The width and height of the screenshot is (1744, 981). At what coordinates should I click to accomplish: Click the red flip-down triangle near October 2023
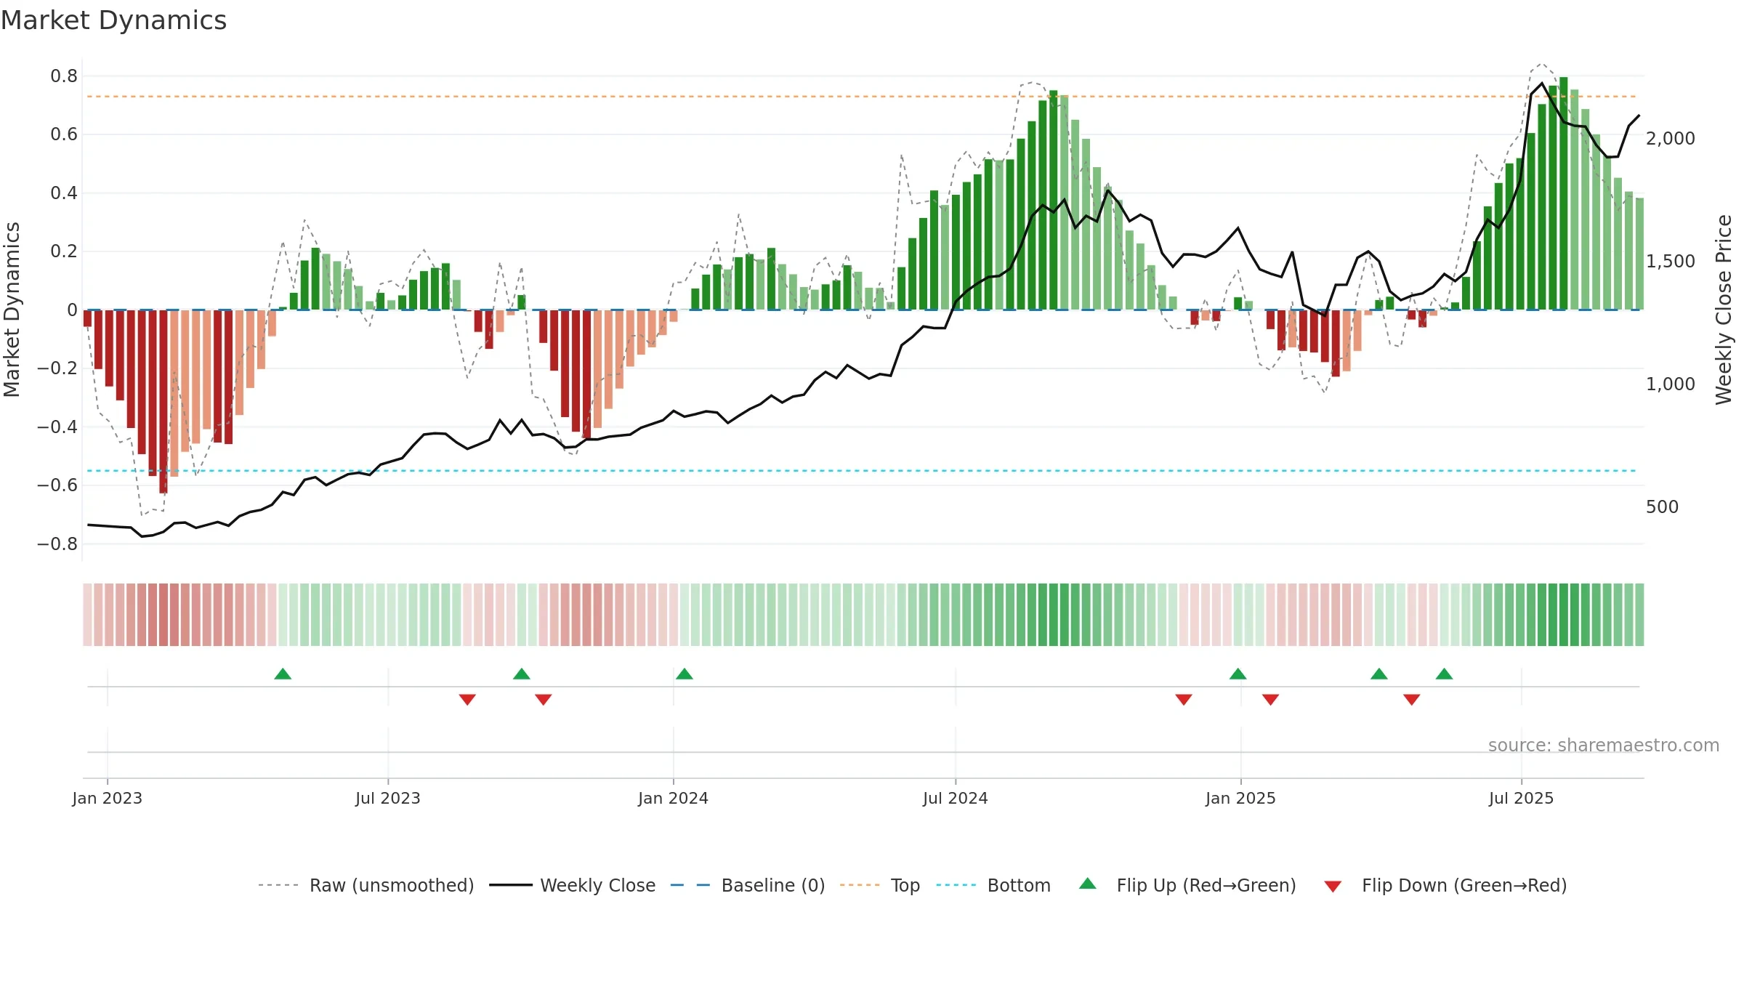[544, 699]
